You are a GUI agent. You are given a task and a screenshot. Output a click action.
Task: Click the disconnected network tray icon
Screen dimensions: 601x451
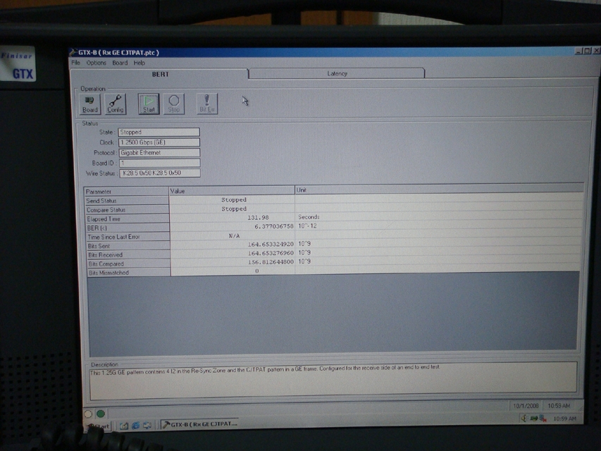click(543, 419)
